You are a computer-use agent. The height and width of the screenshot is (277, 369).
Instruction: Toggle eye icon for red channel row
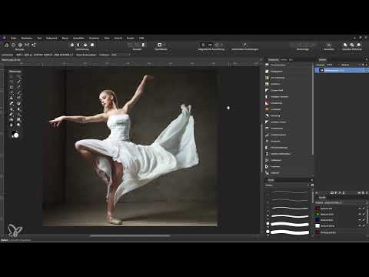tap(360, 209)
